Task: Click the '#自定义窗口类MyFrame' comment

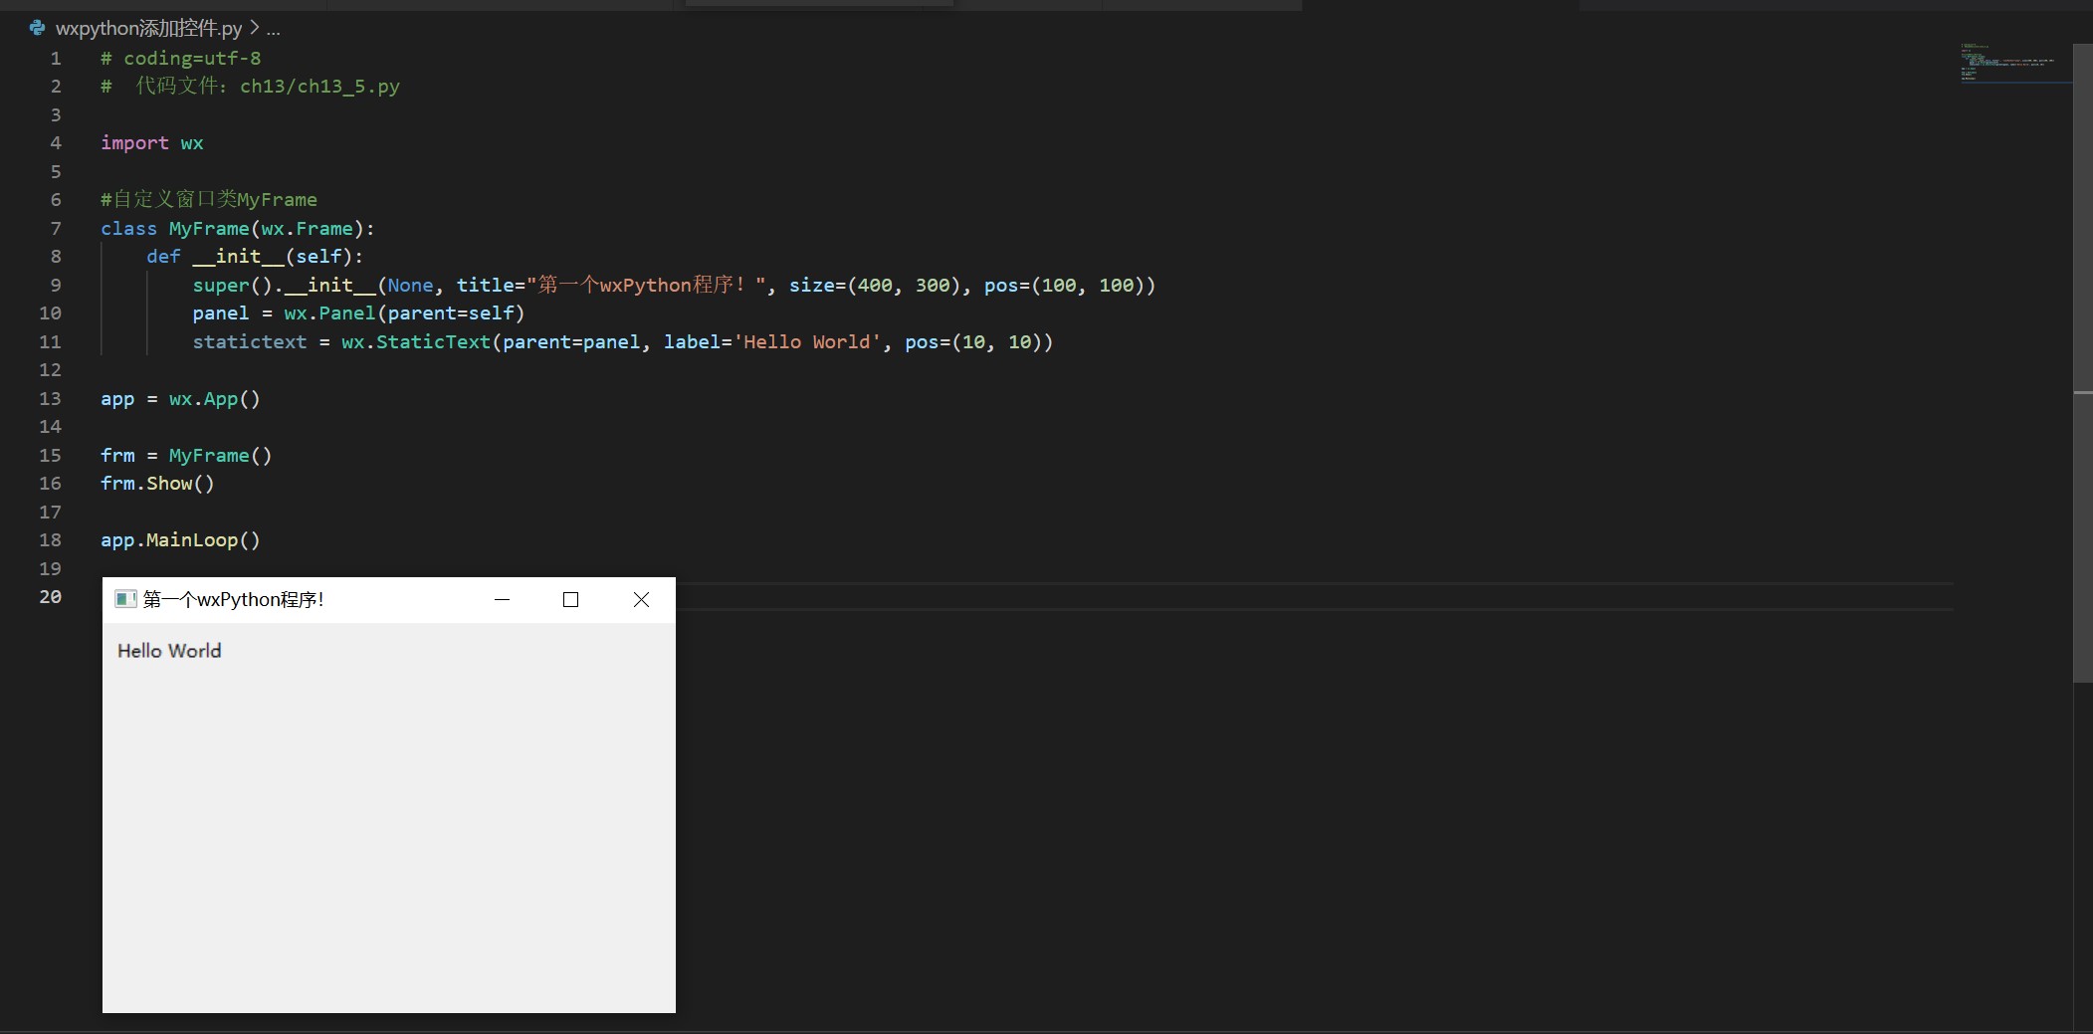Action: click(209, 200)
